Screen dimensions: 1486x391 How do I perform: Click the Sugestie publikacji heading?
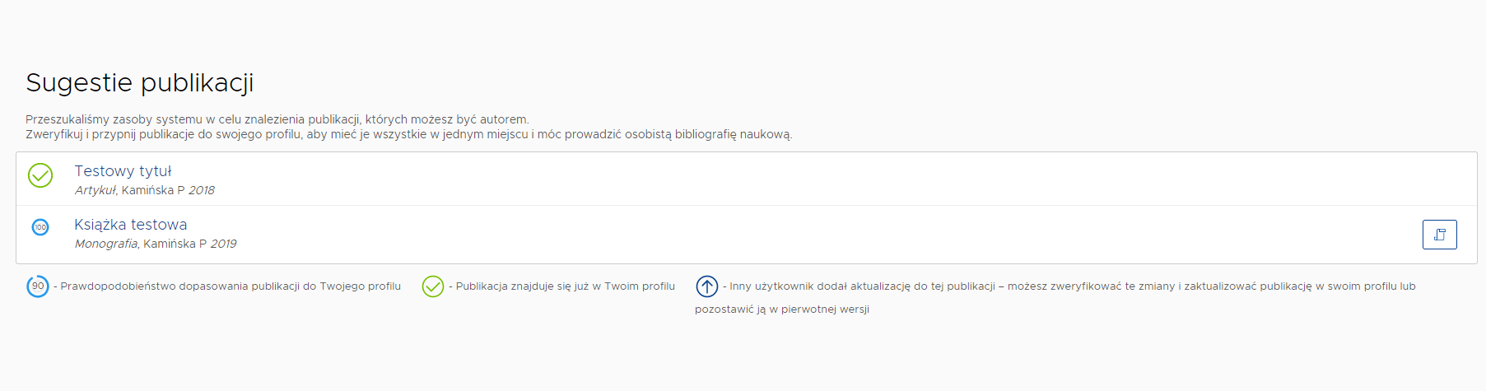pyautogui.click(x=139, y=82)
